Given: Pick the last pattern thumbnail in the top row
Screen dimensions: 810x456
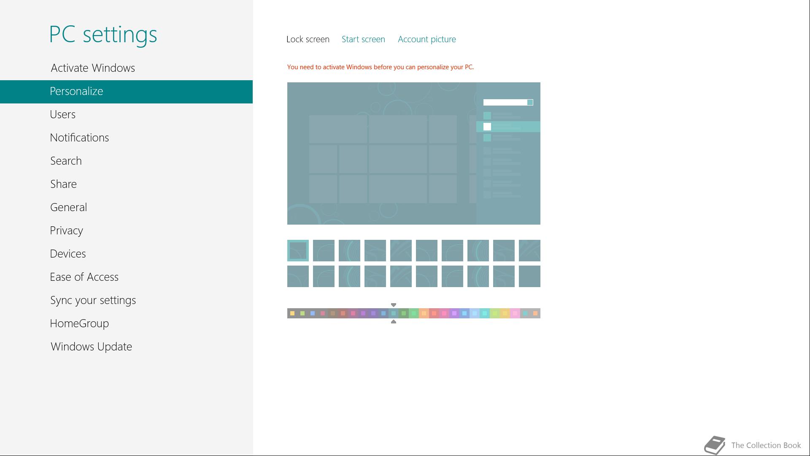Looking at the screenshot, I should [x=529, y=251].
